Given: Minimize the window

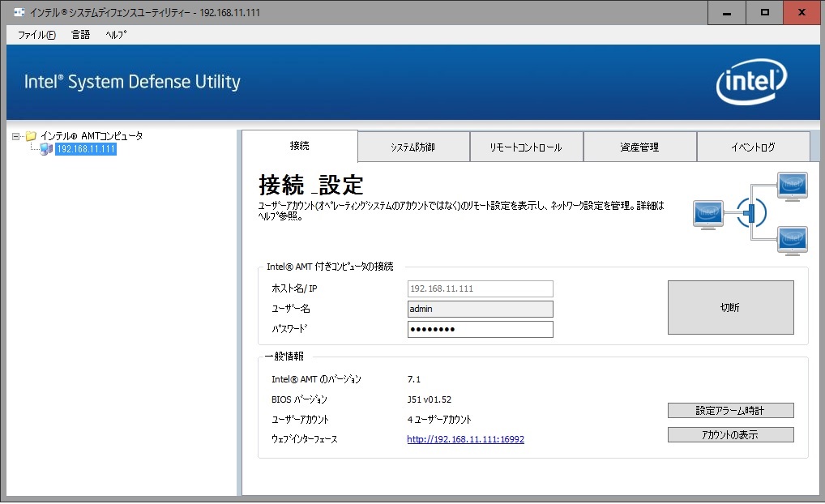Looking at the screenshot, I should [x=727, y=13].
